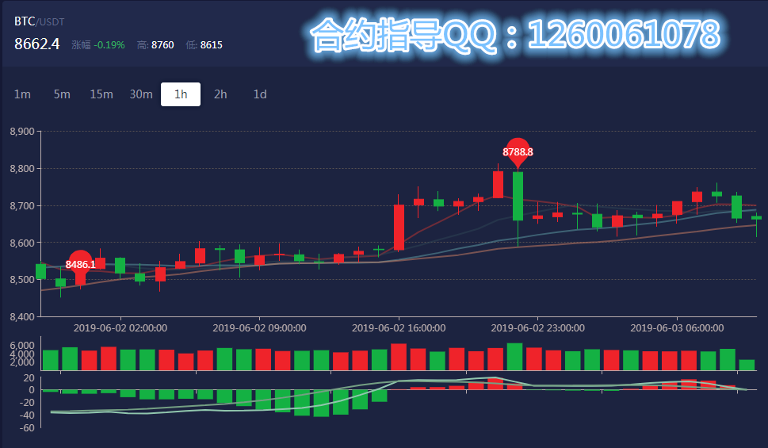Screen dimensions: 768x448
Task: Click the 8,700 price axis label
Action: (x=22, y=206)
